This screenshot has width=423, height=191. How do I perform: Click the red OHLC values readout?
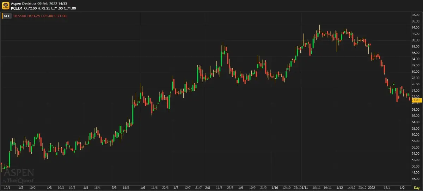click(40, 16)
